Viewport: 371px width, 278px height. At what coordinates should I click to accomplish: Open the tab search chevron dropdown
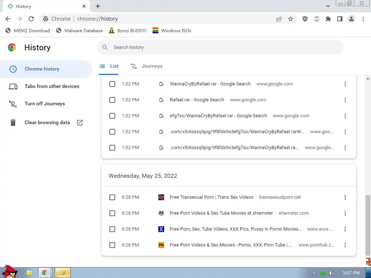click(328, 6)
